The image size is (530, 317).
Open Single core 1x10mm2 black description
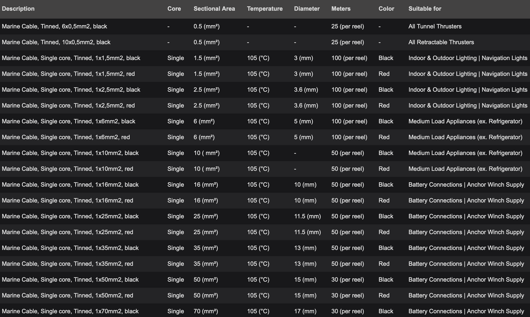(x=70, y=153)
